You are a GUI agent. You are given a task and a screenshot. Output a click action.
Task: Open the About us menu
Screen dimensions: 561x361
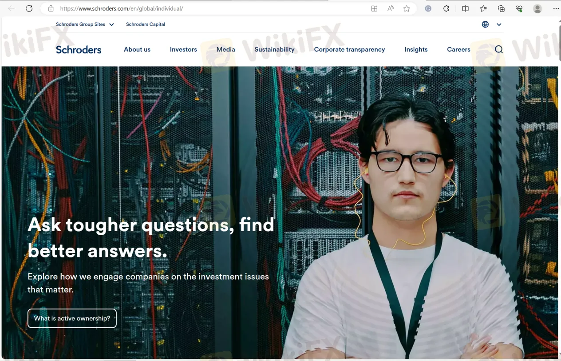click(137, 49)
